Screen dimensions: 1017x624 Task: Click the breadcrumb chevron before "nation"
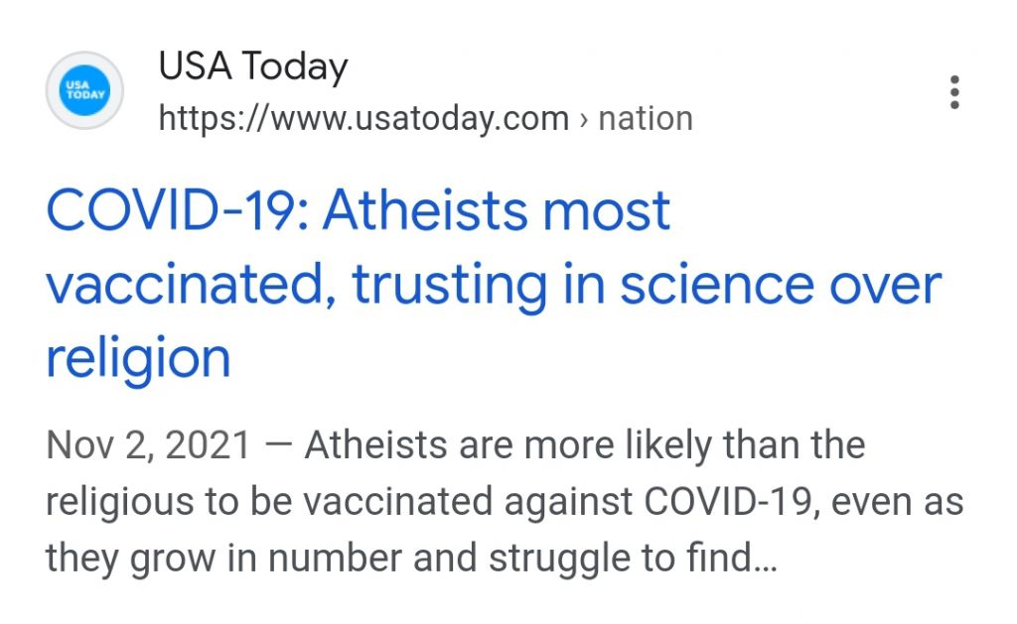(x=584, y=120)
